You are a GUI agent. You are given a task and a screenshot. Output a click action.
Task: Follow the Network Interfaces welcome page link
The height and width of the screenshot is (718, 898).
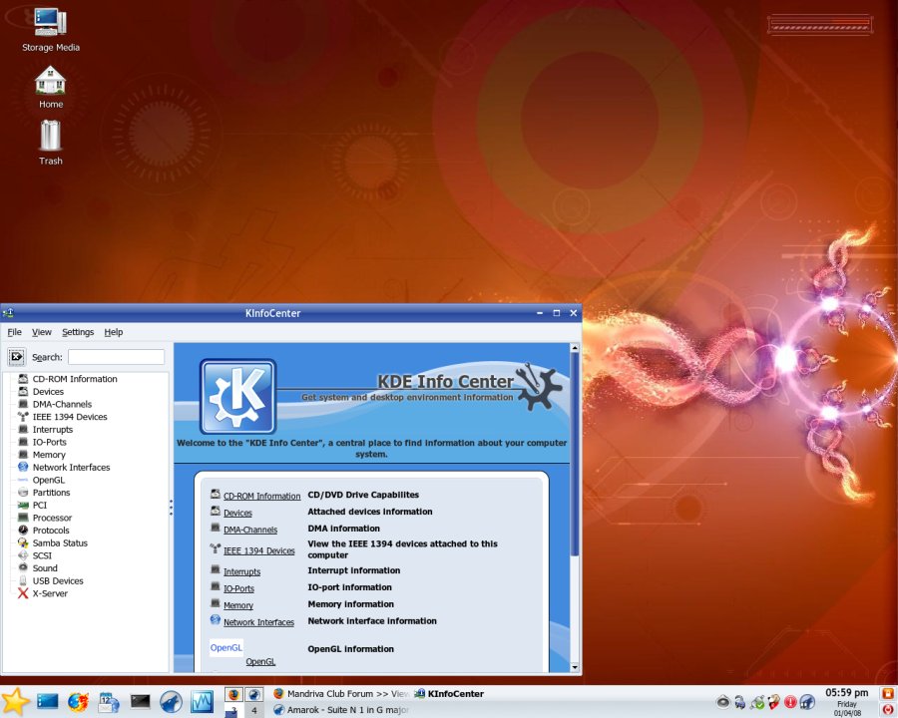click(258, 622)
